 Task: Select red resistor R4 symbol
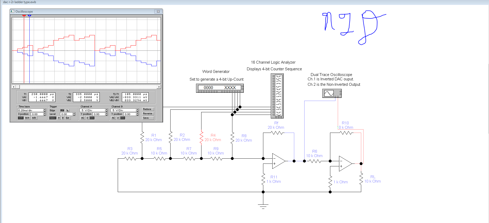[201, 138]
